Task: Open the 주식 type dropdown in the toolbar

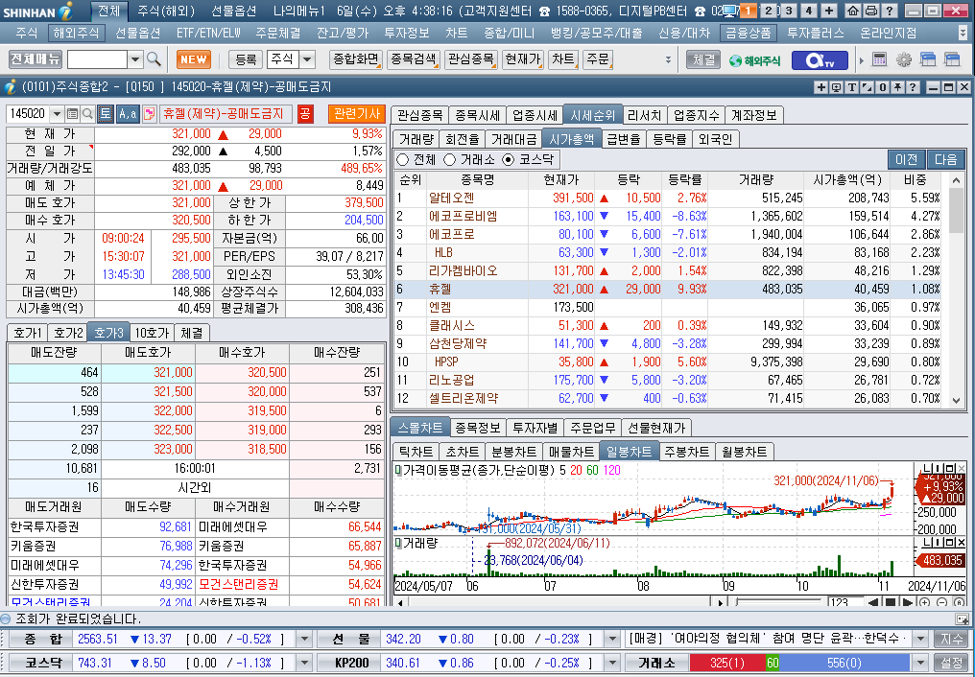Action: [308, 59]
